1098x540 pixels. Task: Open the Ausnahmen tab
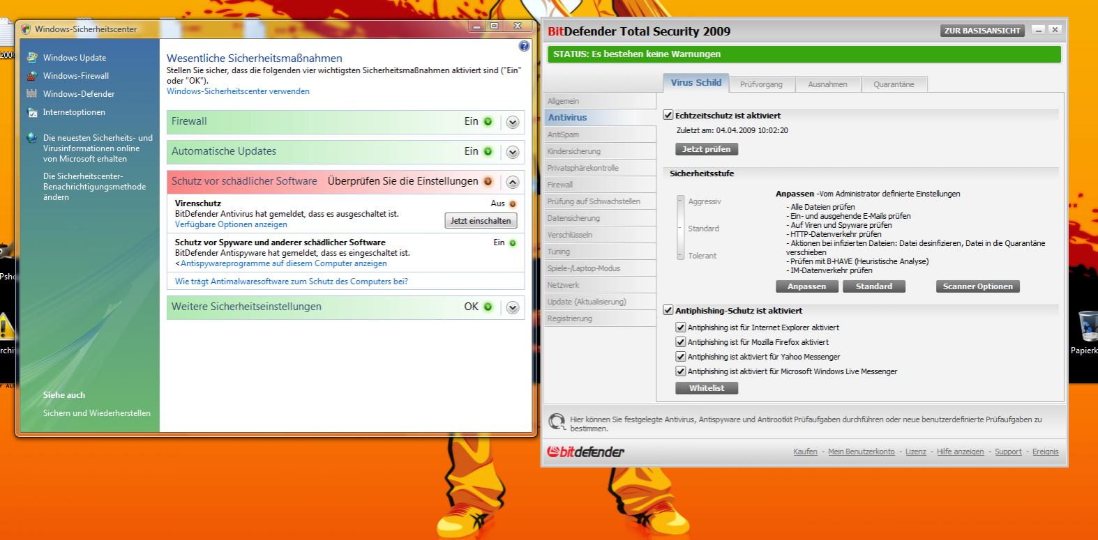click(827, 84)
